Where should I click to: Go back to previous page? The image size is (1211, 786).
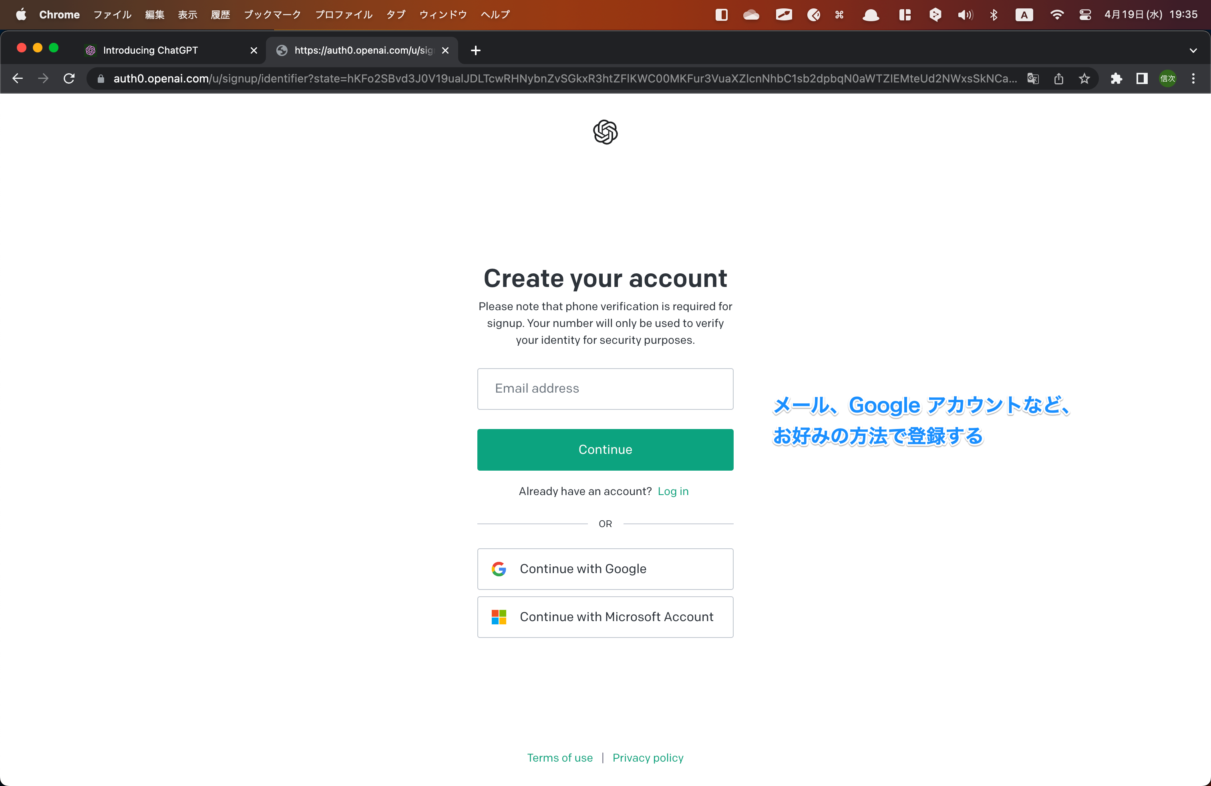click(18, 78)
